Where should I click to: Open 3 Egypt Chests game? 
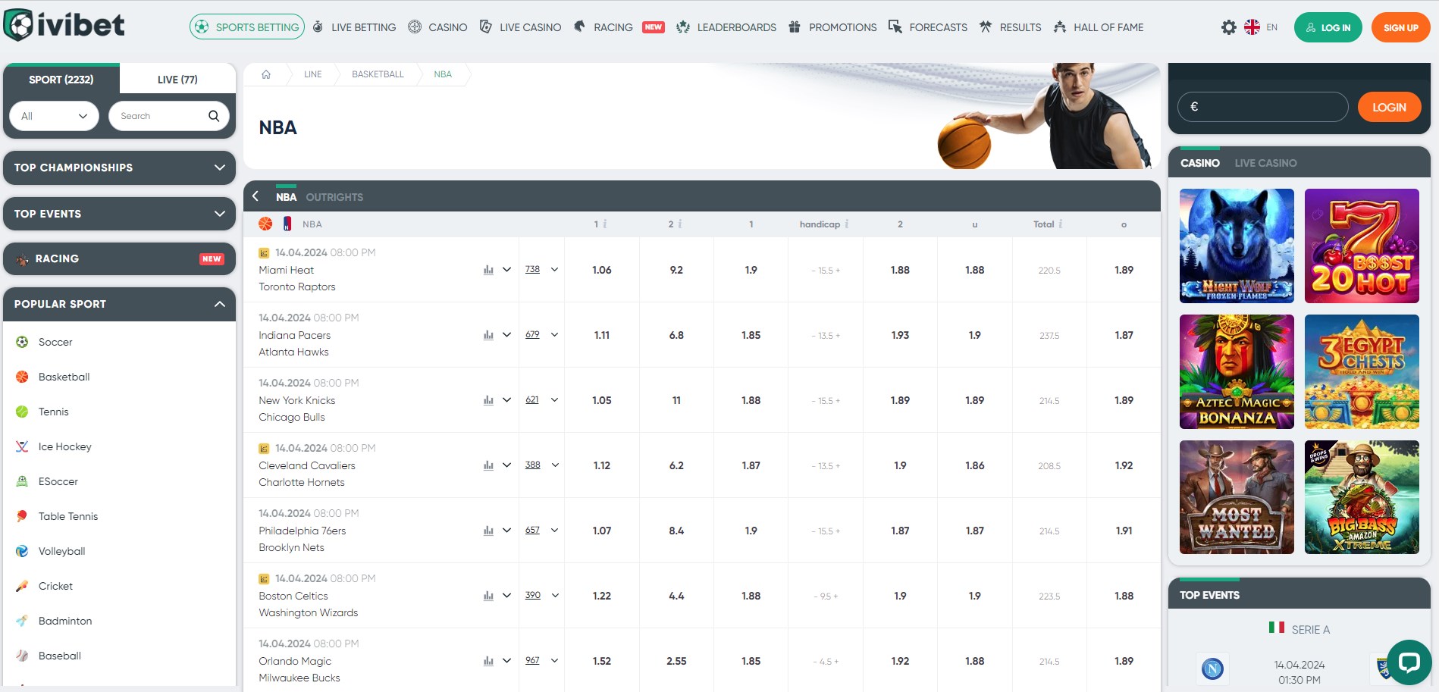pos(1362,371)
